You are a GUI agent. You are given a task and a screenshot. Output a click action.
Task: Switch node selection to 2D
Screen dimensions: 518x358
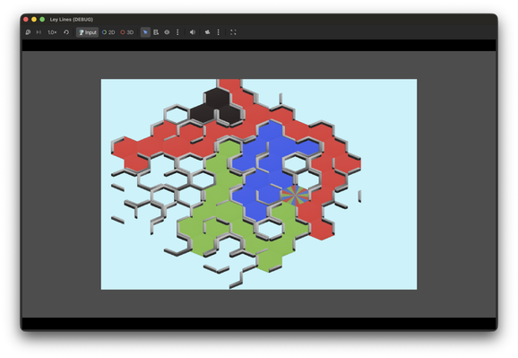coord(108,32)
